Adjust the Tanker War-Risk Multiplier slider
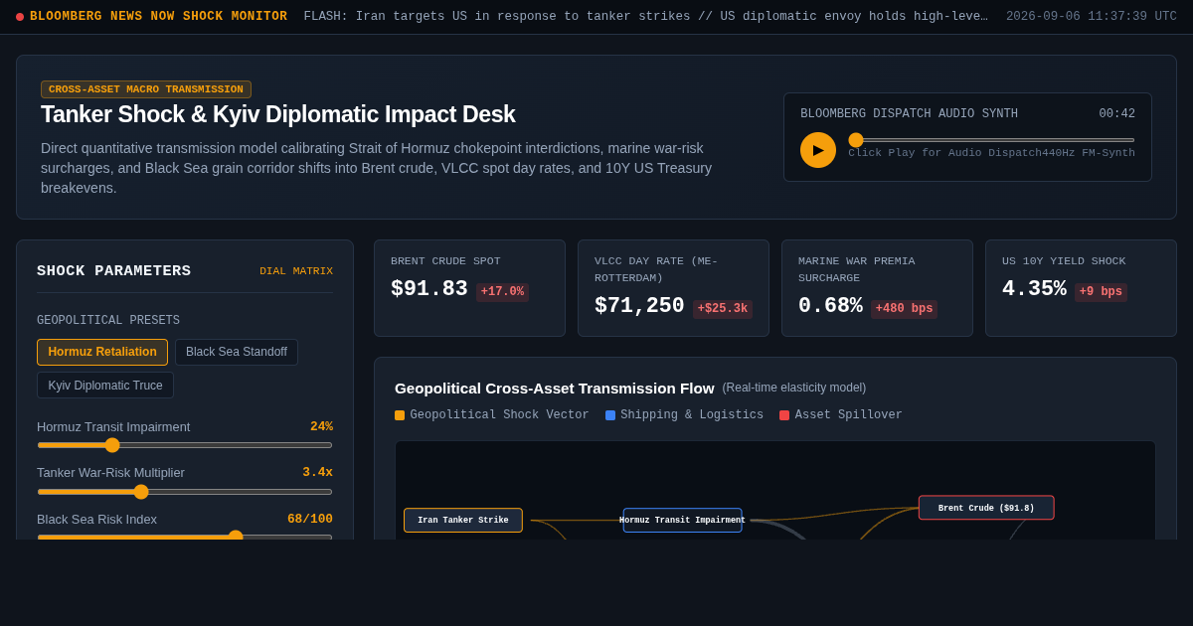The height and width of the screenshot is (626, 1193). [185, 492]
